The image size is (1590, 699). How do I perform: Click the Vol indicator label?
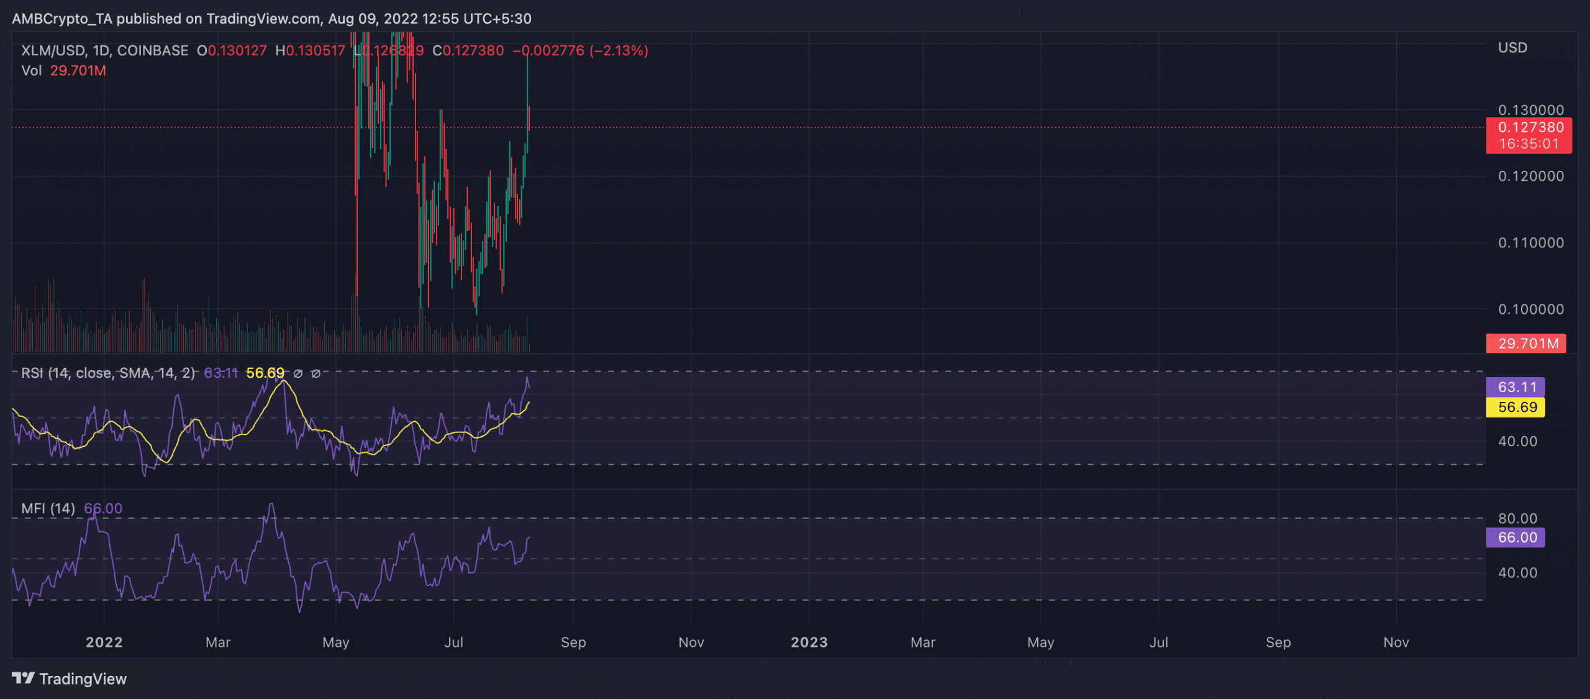coord(31,70)
